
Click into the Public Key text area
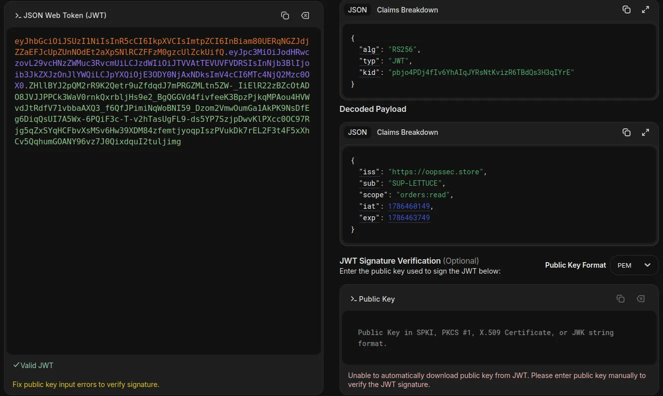click(498, 338)
